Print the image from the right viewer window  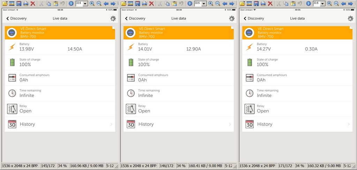(x=263, y=3)
